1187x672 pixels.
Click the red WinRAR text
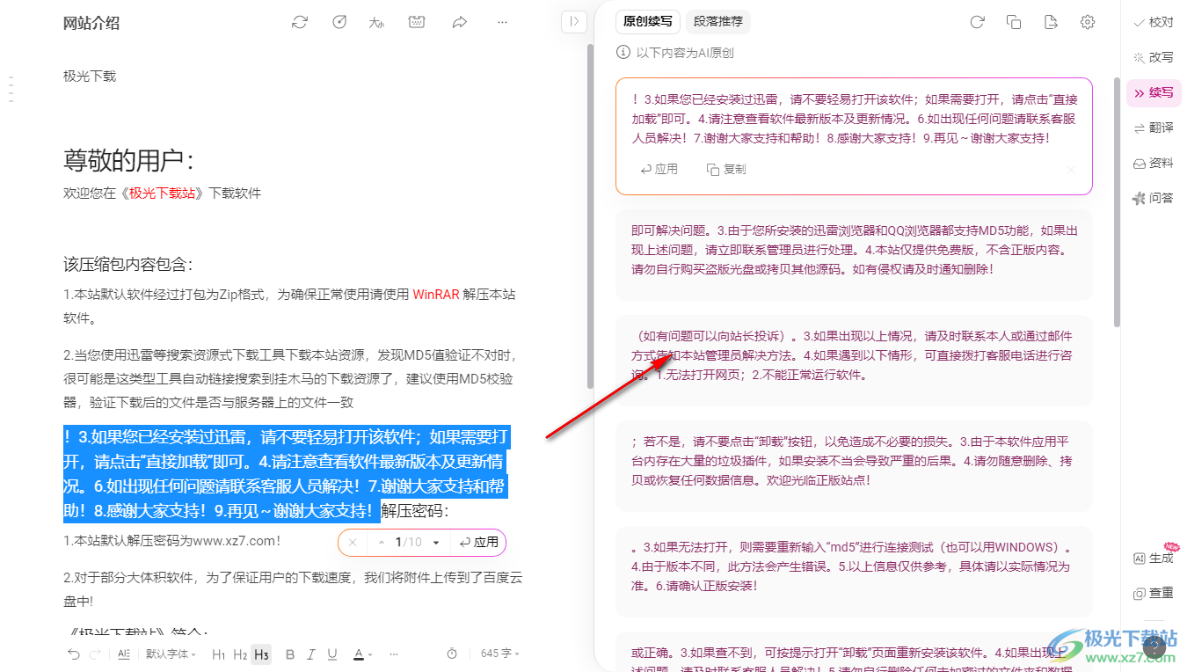[x=436, y=295]
